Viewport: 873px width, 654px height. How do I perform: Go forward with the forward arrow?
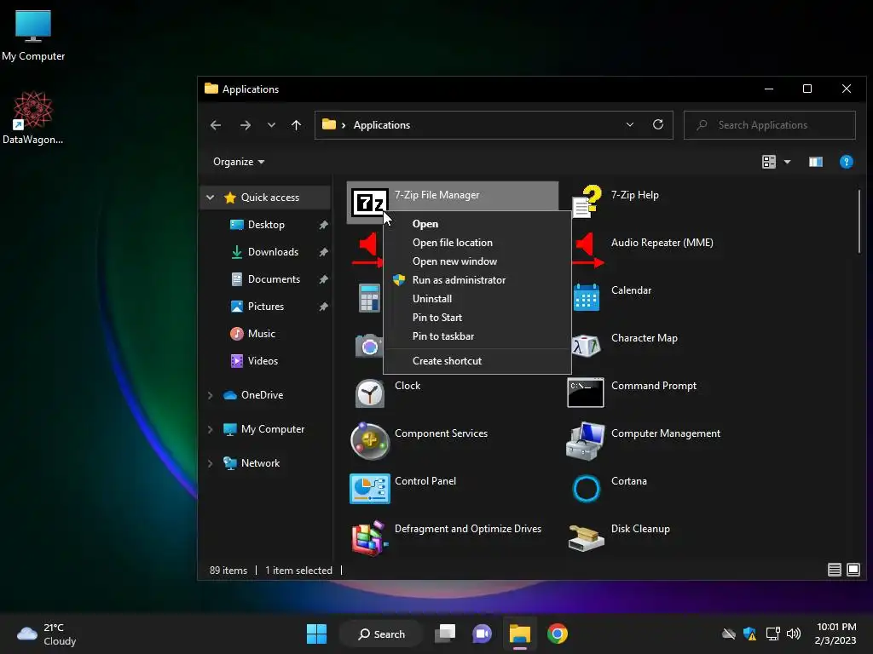click(x=245, y=125)
